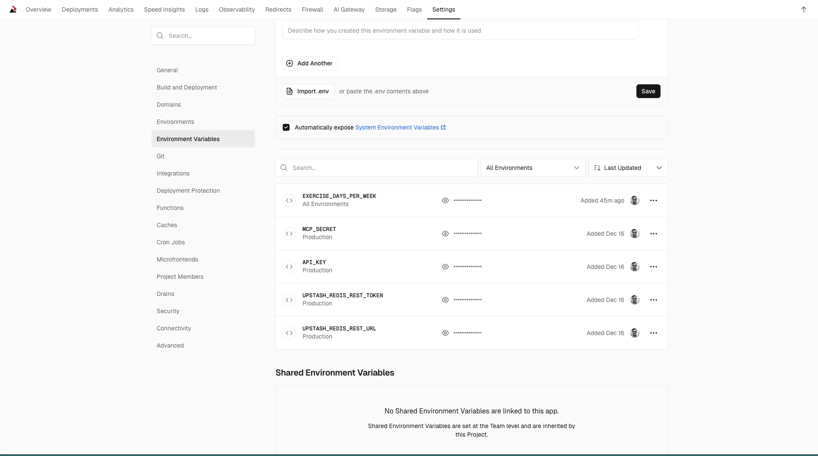This screenshot has height=456, width=818.
Task: Click the code icon beside API_KEY
Action: click(289, 267)
